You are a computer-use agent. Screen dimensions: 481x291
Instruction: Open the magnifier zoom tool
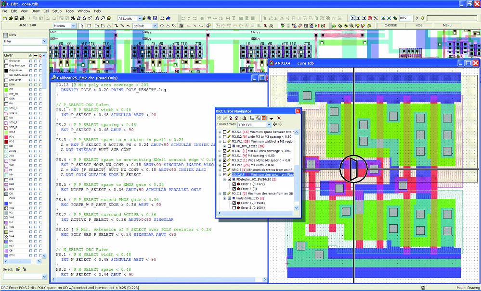pos(104,18)
